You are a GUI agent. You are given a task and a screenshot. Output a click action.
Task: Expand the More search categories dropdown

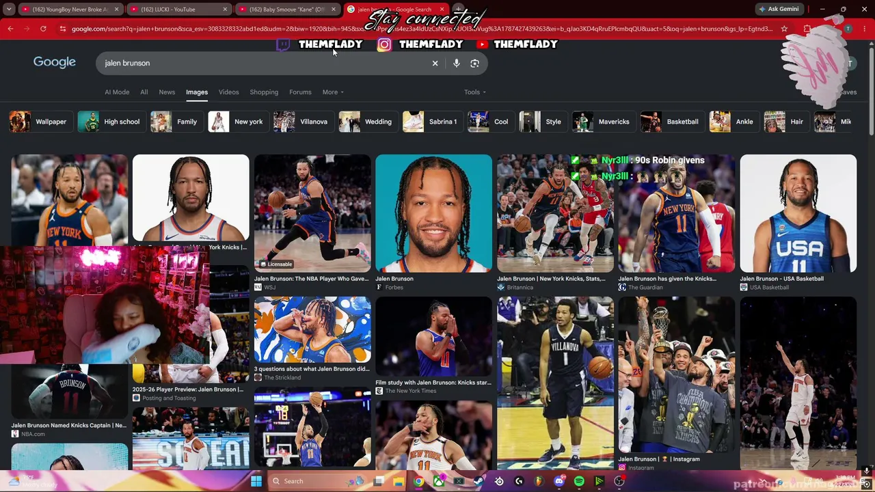click(333, 92)
